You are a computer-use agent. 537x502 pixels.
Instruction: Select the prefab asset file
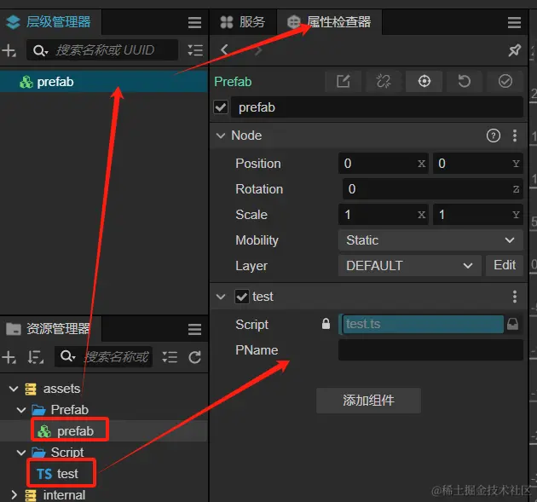coord(75,431)
